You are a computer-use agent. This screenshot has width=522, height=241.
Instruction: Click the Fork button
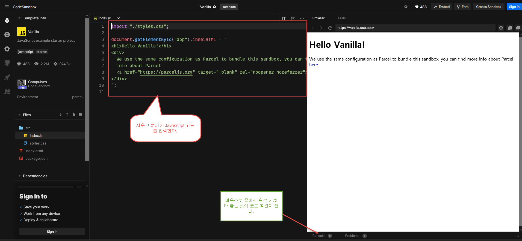[x=462, y=7]
